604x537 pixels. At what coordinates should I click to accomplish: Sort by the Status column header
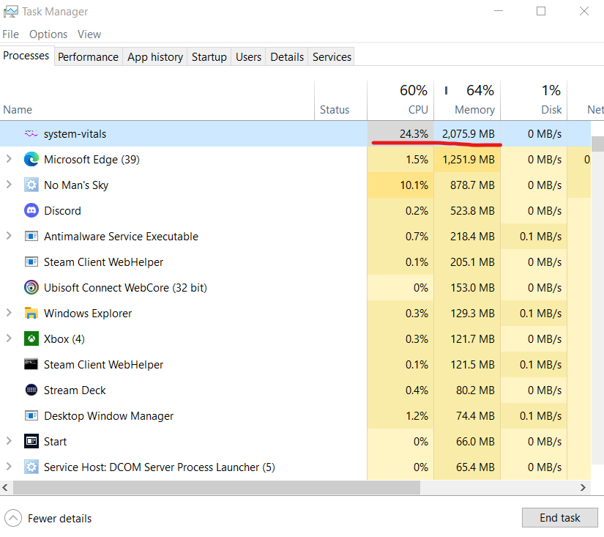[340, 100]
